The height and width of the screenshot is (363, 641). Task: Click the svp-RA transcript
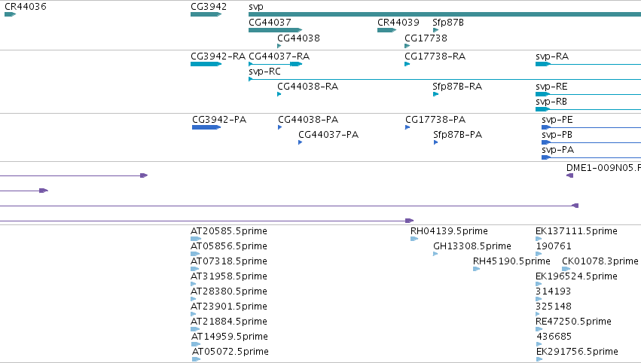(x=588, y=64)
